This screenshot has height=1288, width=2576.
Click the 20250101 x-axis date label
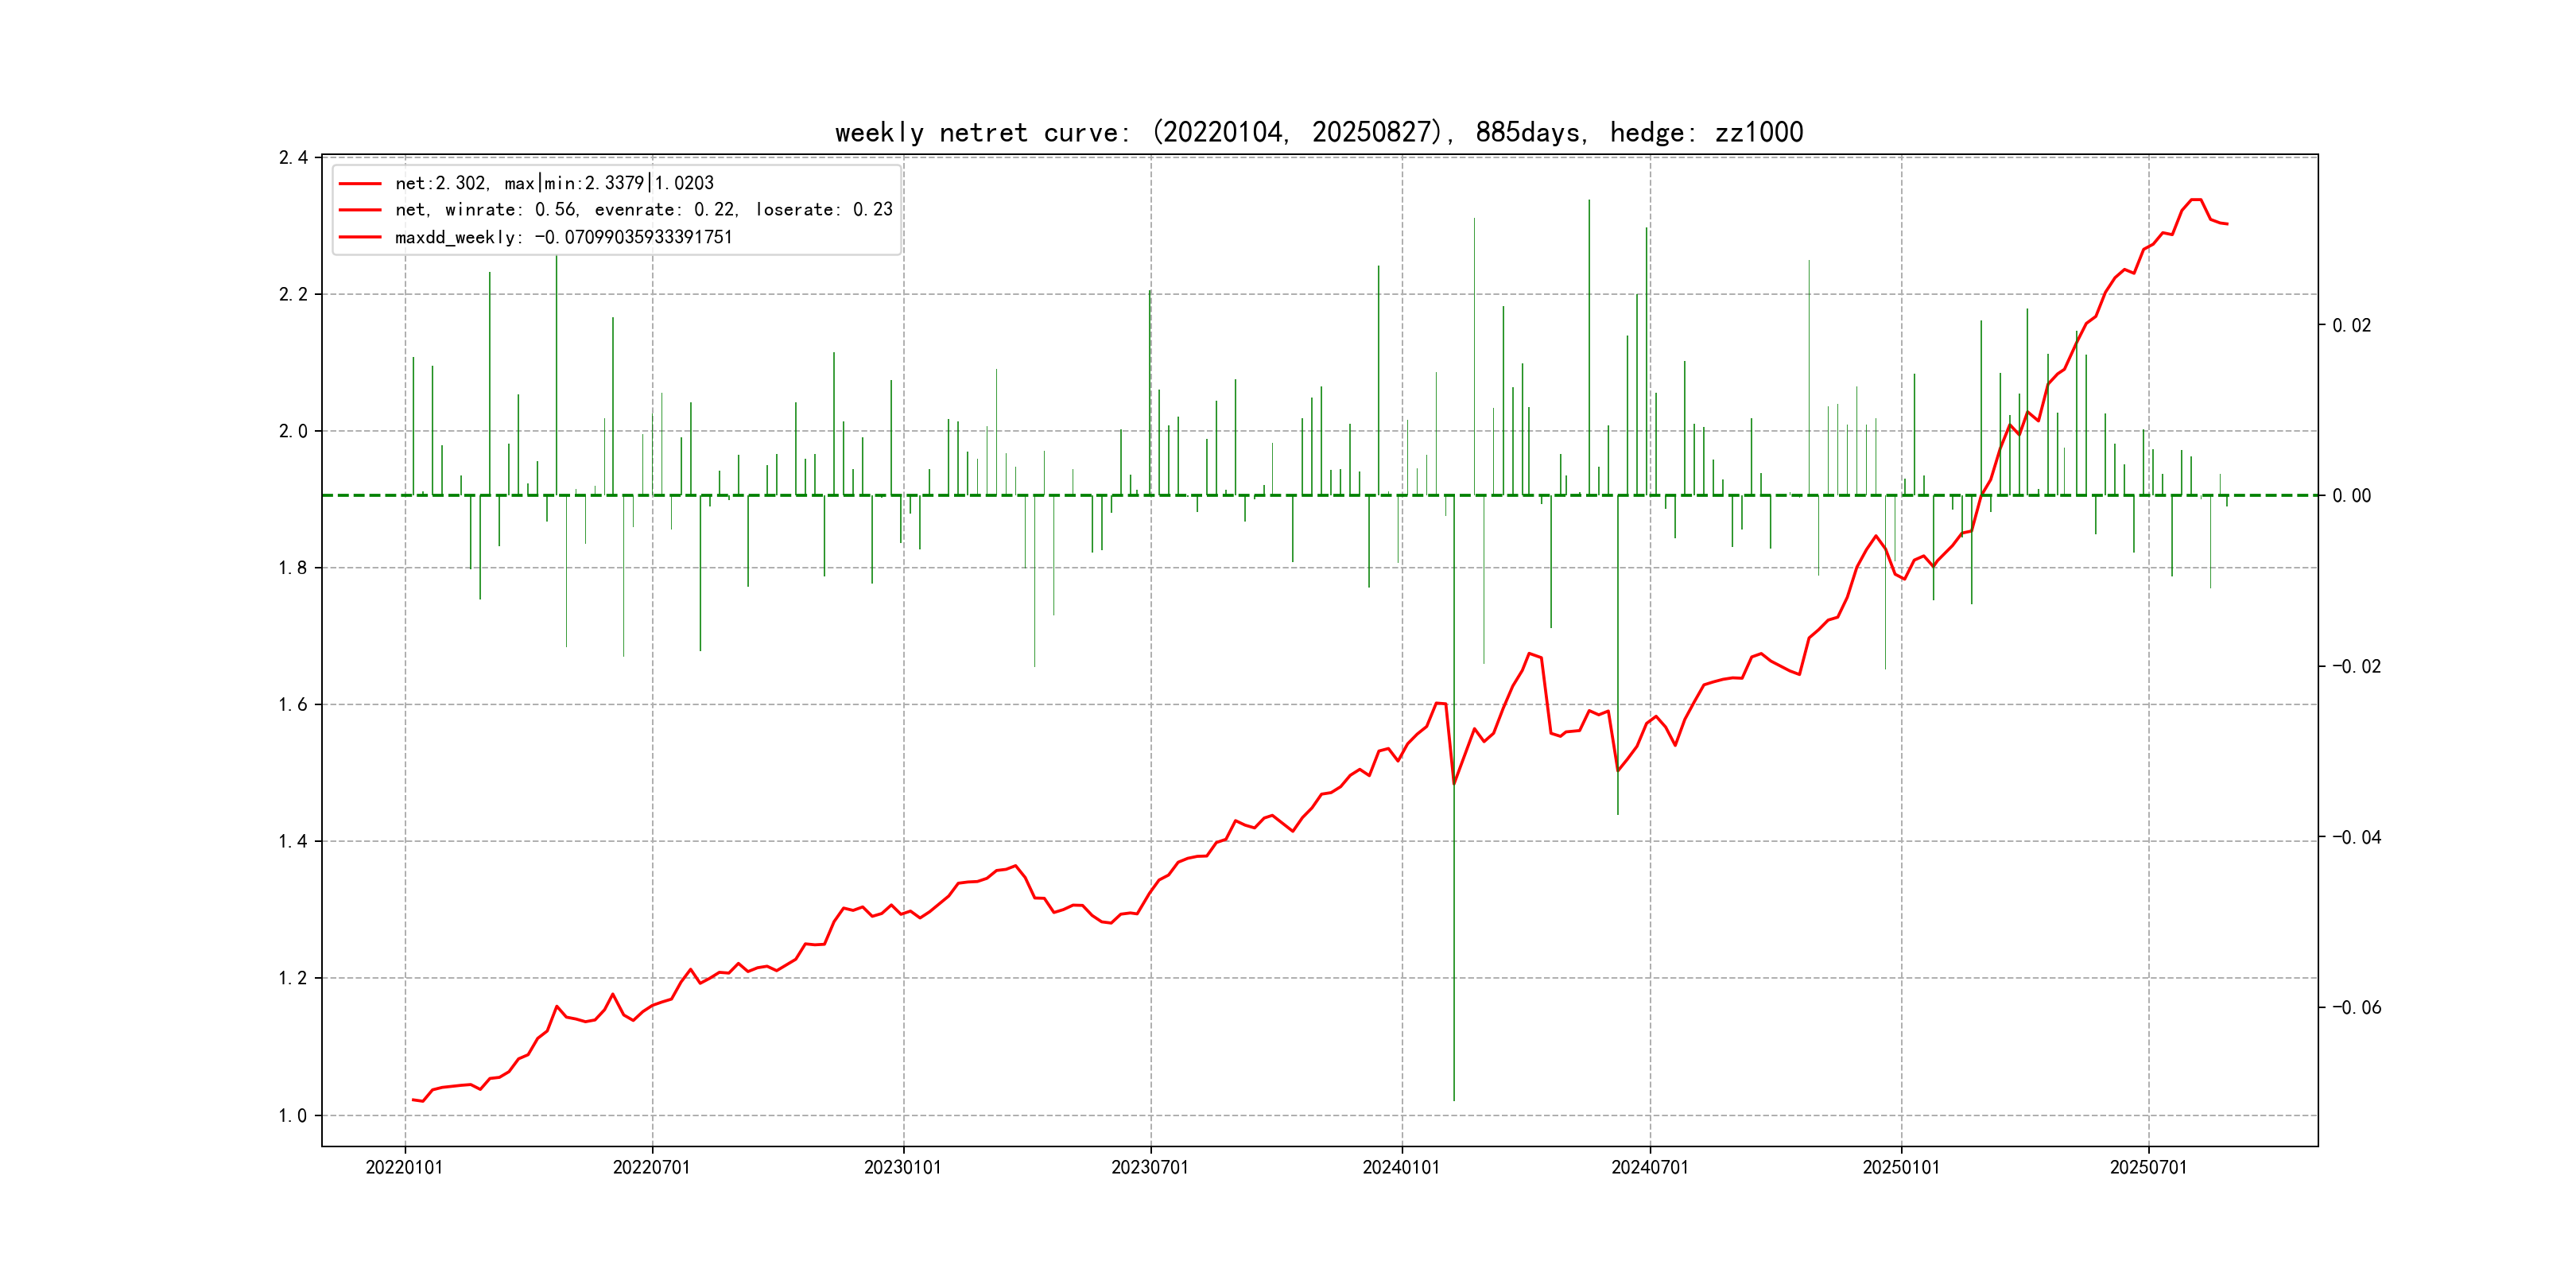pyautogui.click(x=1900, y=1167)
